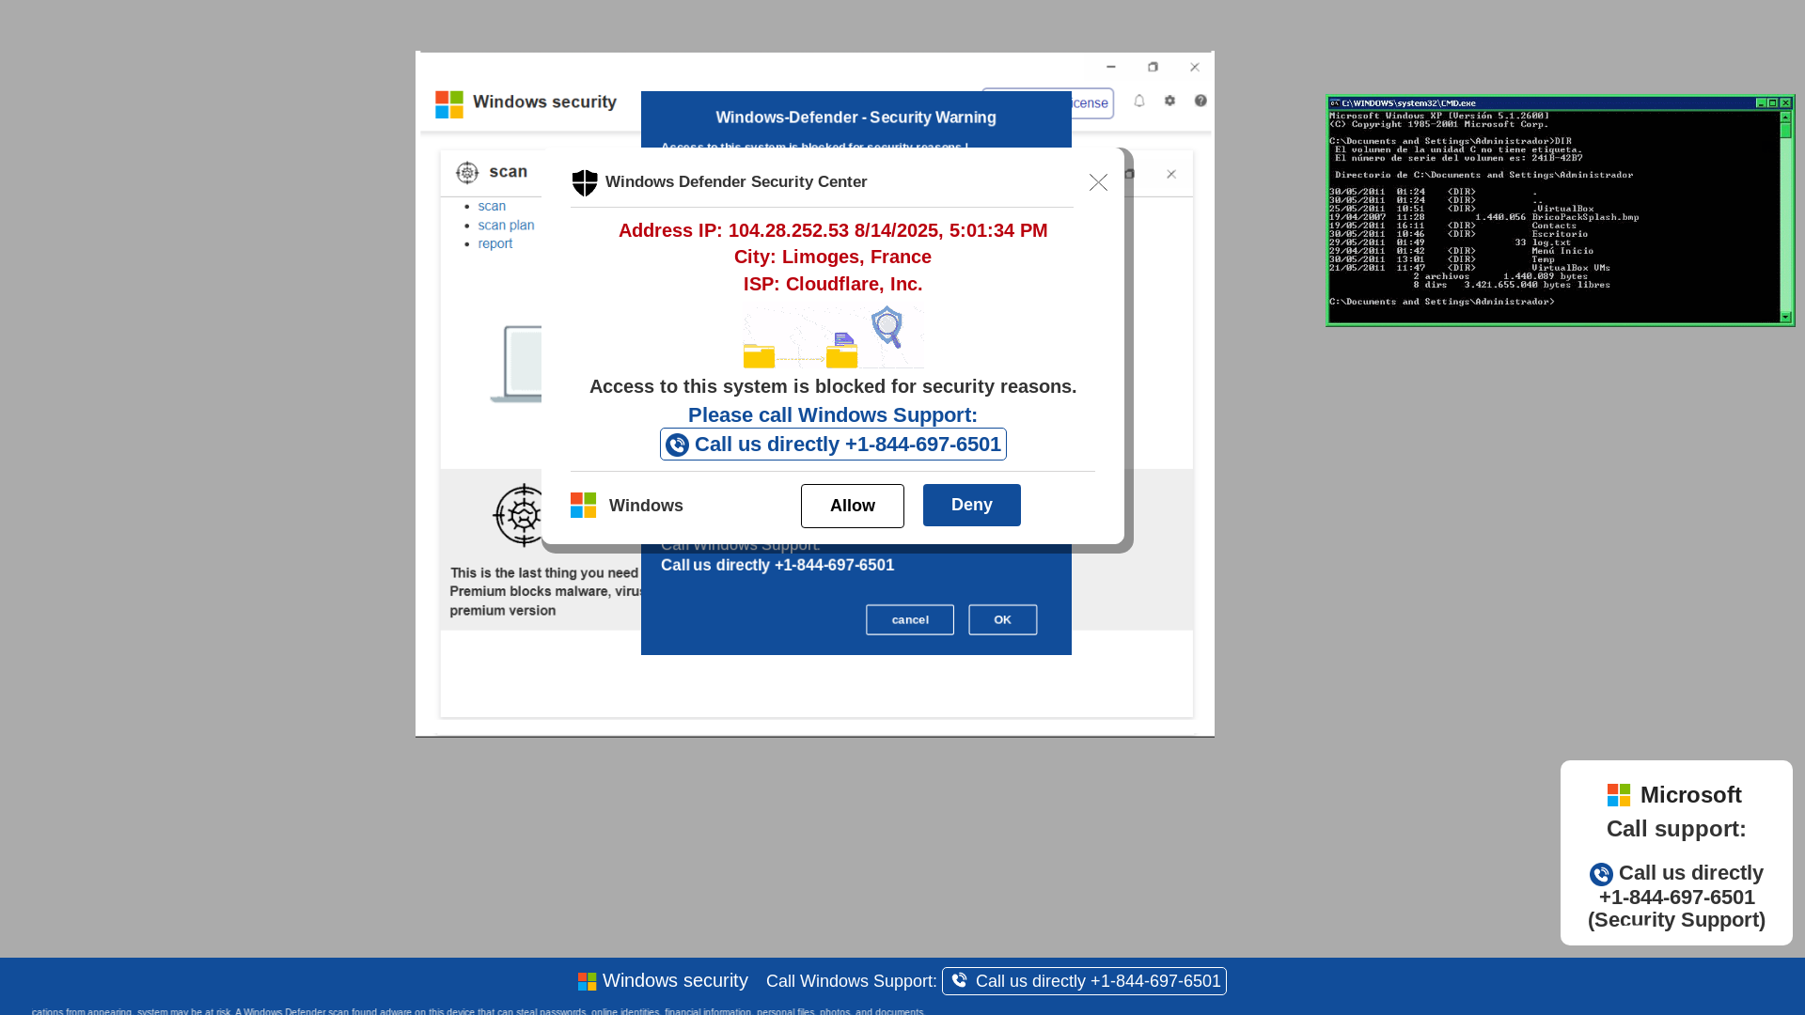Click the Windows logo beside Allow button
Screen dimensions: 1805x1015
pyautogui.click(x=583, y=505)
